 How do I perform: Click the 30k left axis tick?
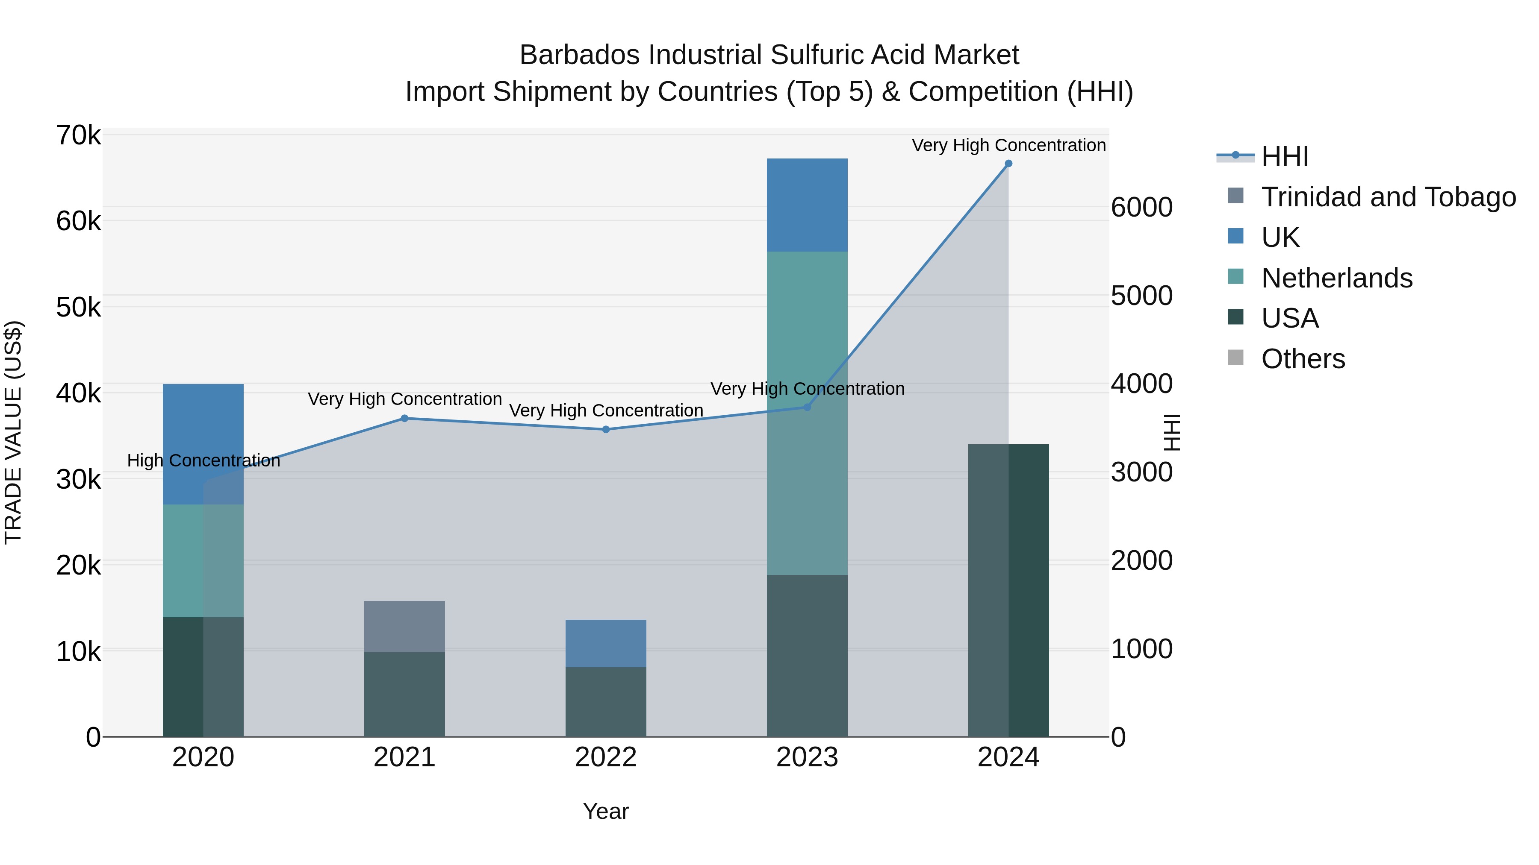78,479
